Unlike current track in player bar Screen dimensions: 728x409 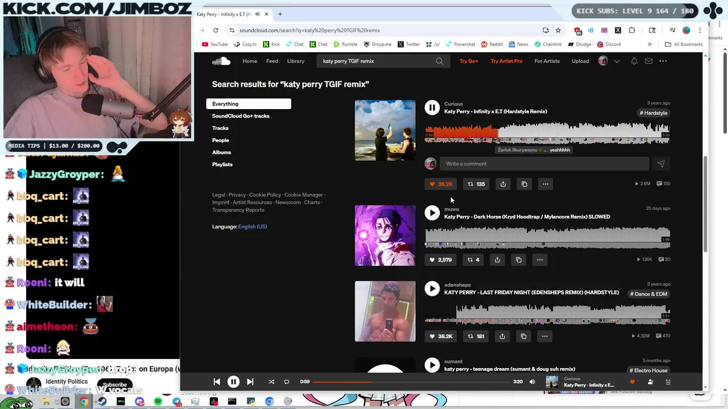(x=632, y=382)
